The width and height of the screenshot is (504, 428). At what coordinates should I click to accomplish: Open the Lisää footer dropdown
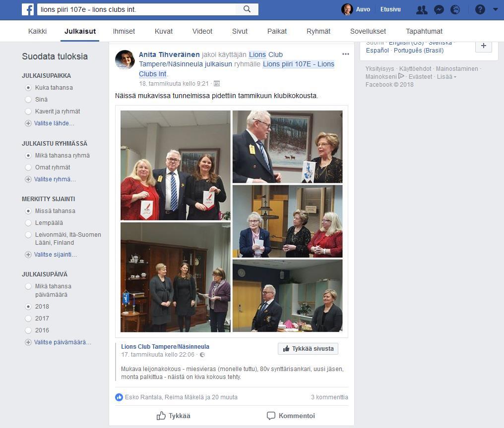pos(446,76)
